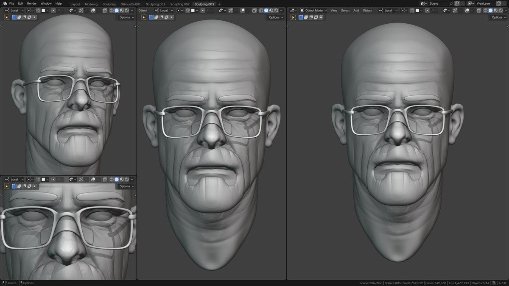Viewport: 509px width, 286px height.
Task: Open Local orientation dropdown in top-left viewport
Action: [x=14, y=11]
